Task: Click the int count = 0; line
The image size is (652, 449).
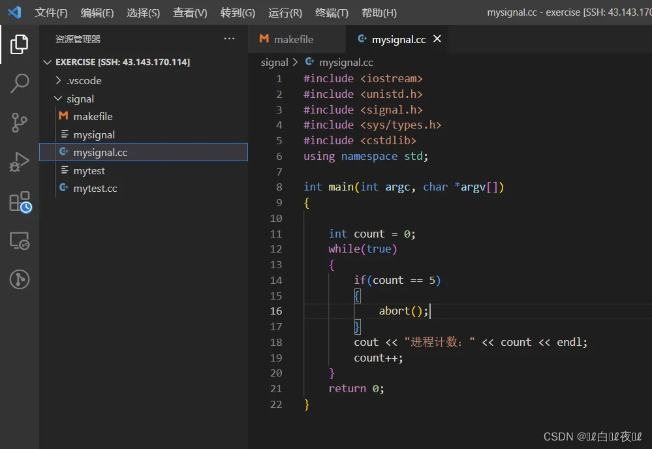Action: [372, 234]
